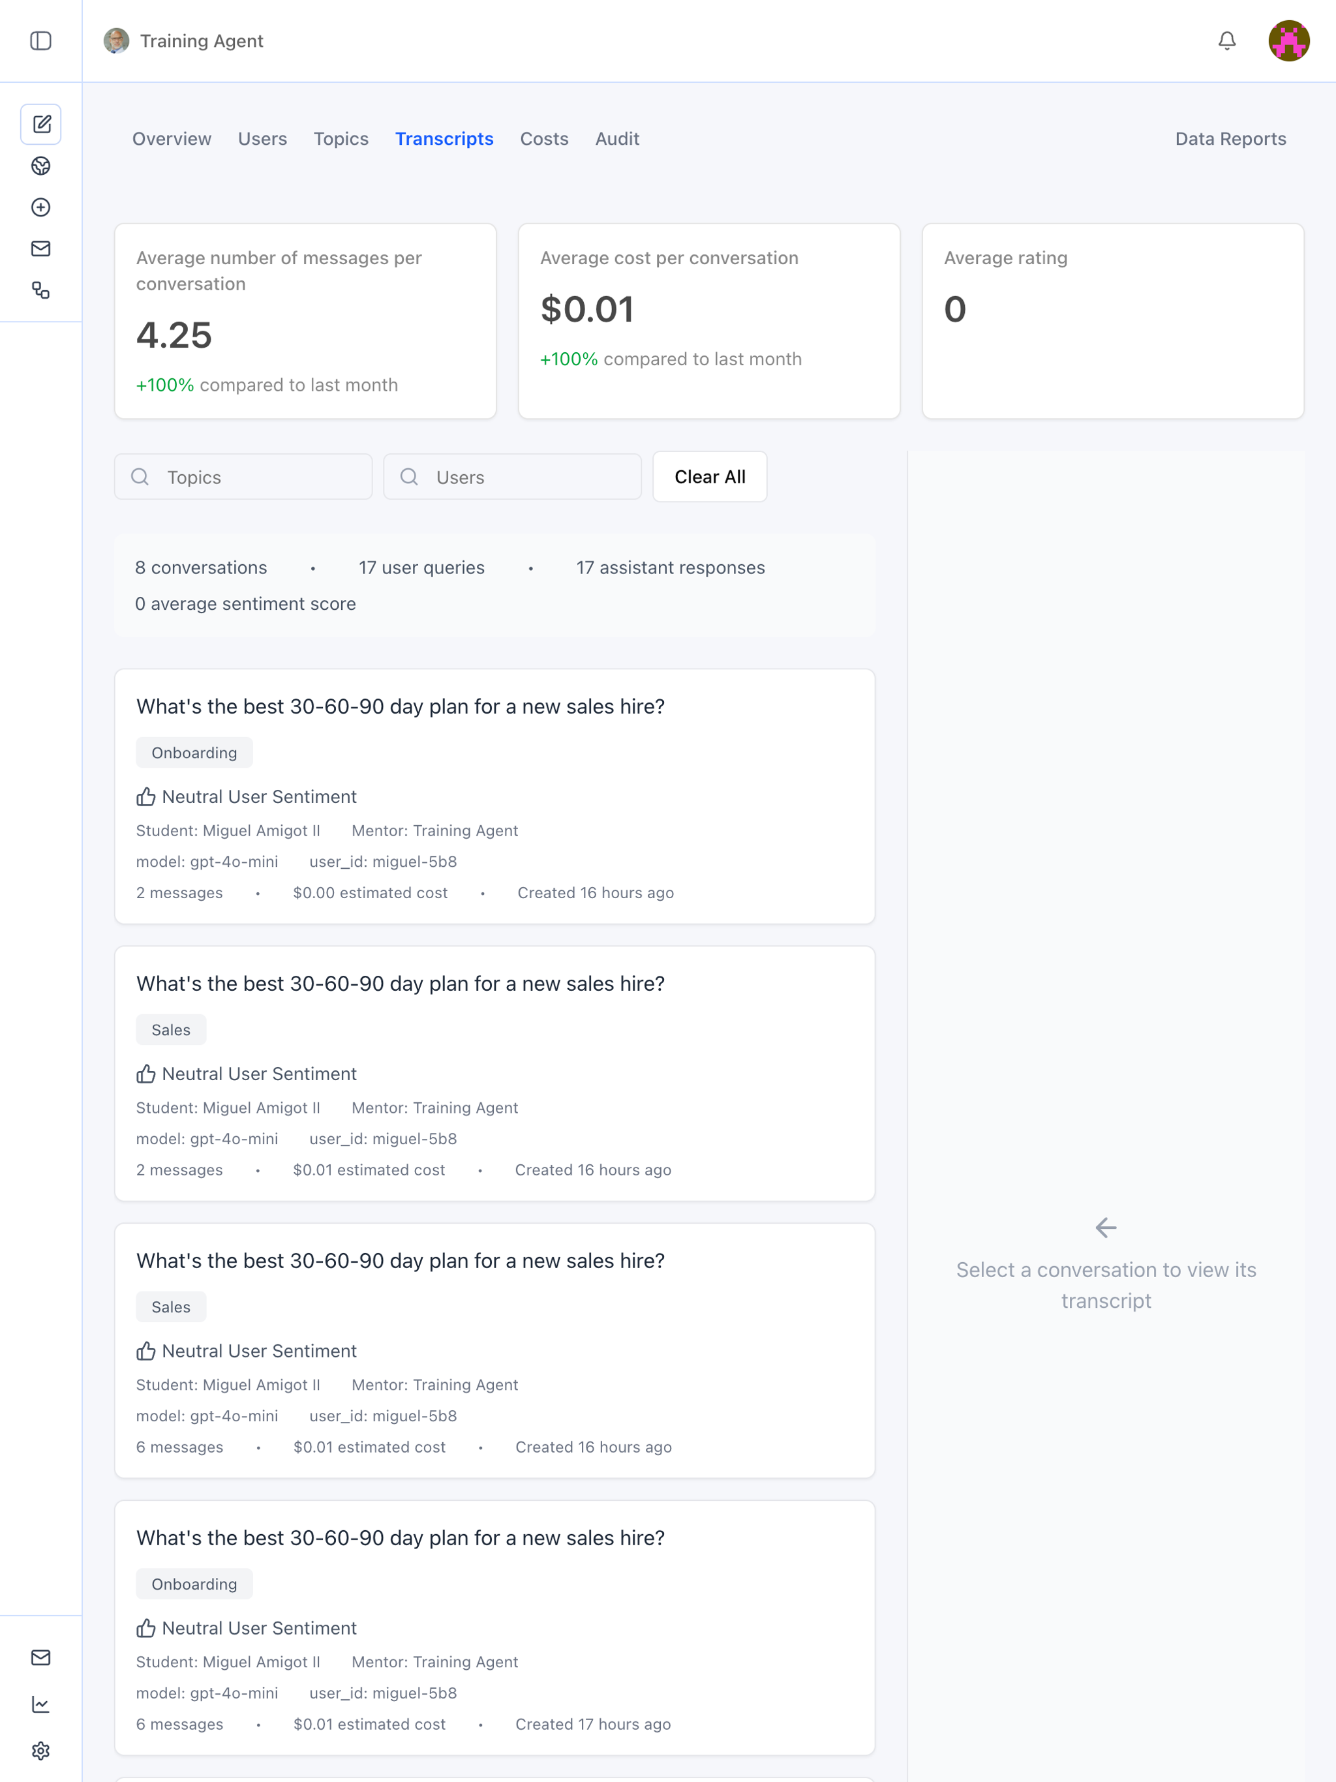Click thumbs-up icon on the $0.01 2-message Sales card
The height and width of the screenshot is (1782, 1336).
[146, 1074]
